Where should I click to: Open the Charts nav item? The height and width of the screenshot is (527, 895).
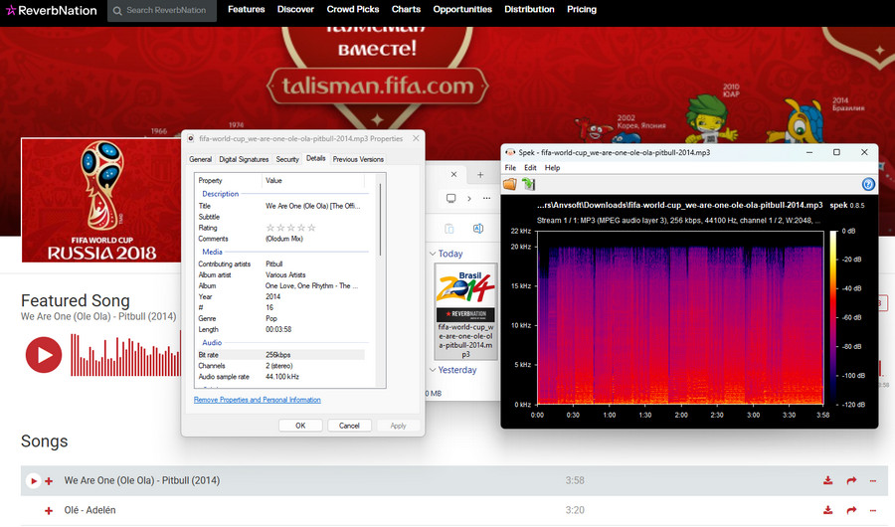[x=406, y=9]
